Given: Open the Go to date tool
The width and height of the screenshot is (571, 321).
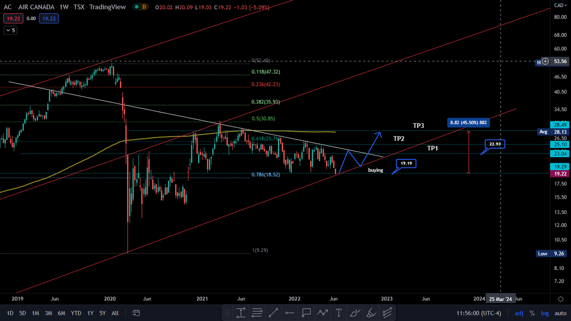Looking at the screenshot, I should coord(137,313).
